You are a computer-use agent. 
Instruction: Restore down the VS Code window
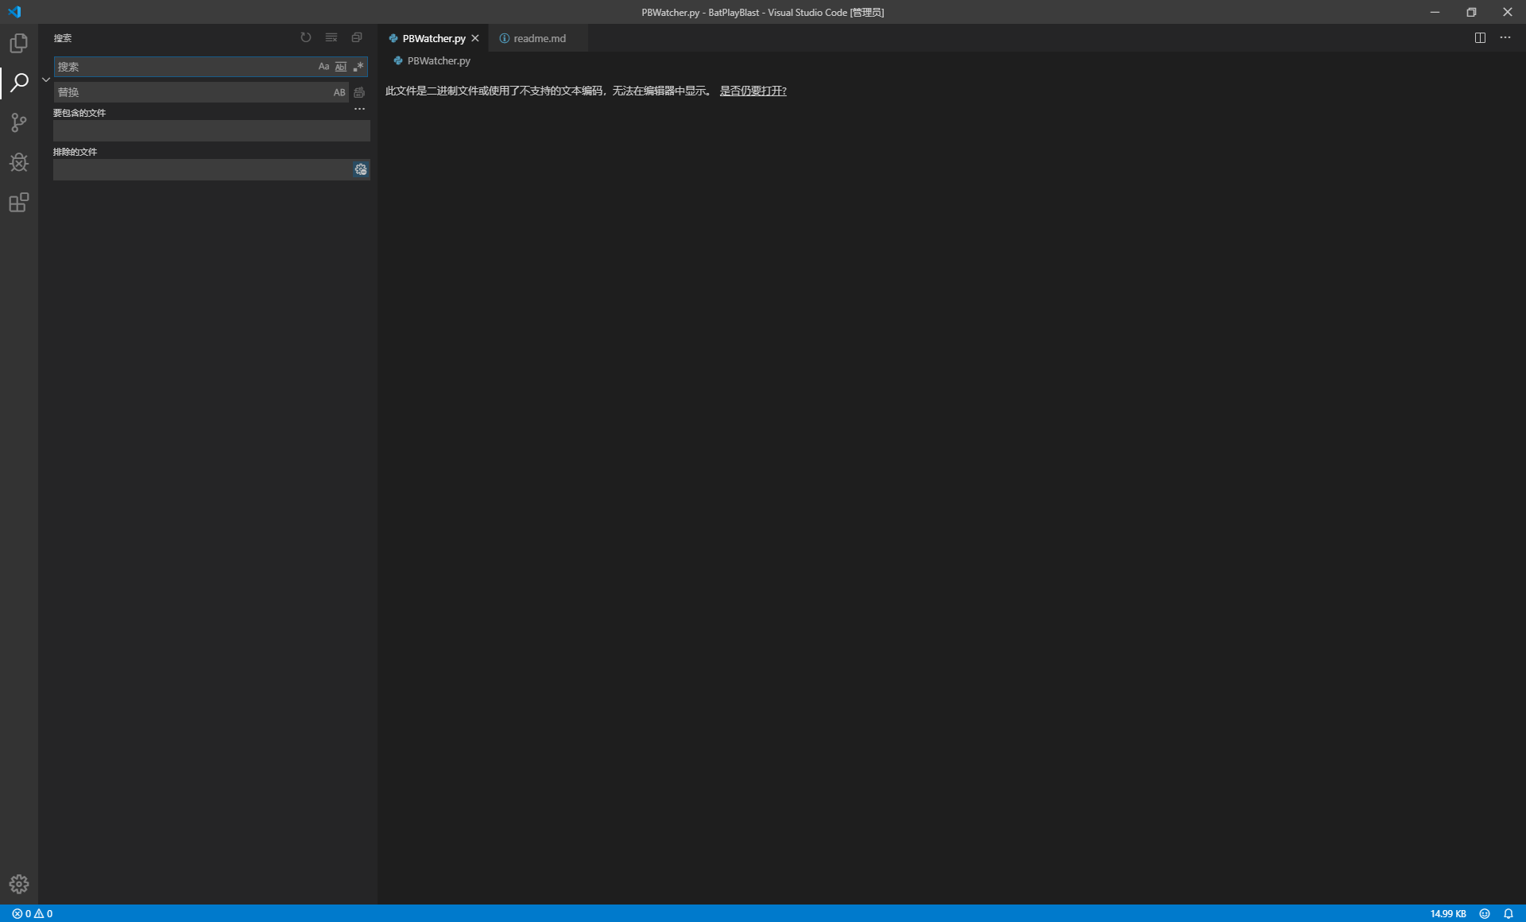tap(1471, 12)
